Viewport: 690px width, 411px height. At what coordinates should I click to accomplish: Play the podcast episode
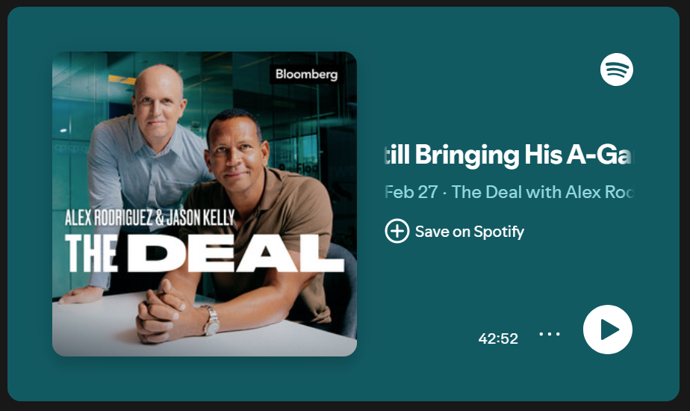[607, 330]
